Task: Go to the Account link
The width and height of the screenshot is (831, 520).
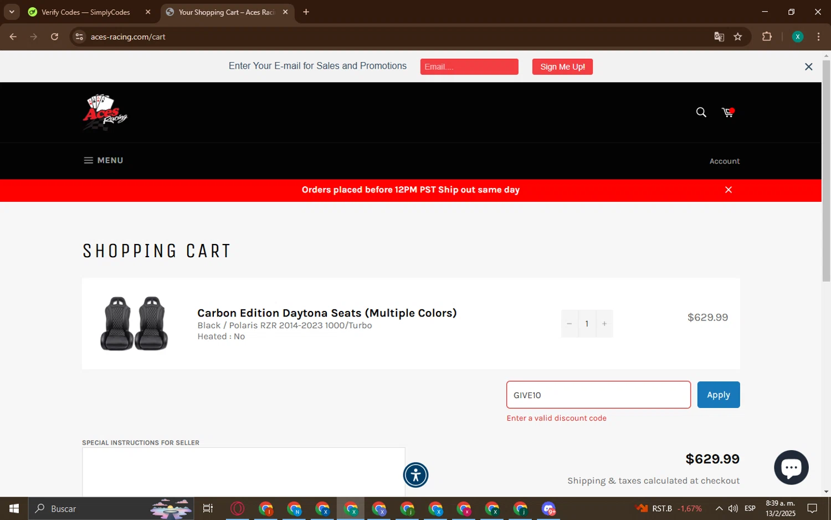Action: click(725, 161)
